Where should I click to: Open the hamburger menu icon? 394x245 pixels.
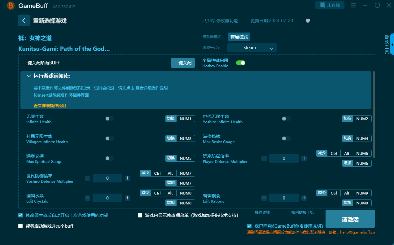point(353,5)
